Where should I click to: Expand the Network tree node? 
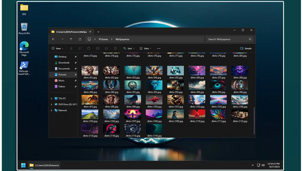point(51,111)
